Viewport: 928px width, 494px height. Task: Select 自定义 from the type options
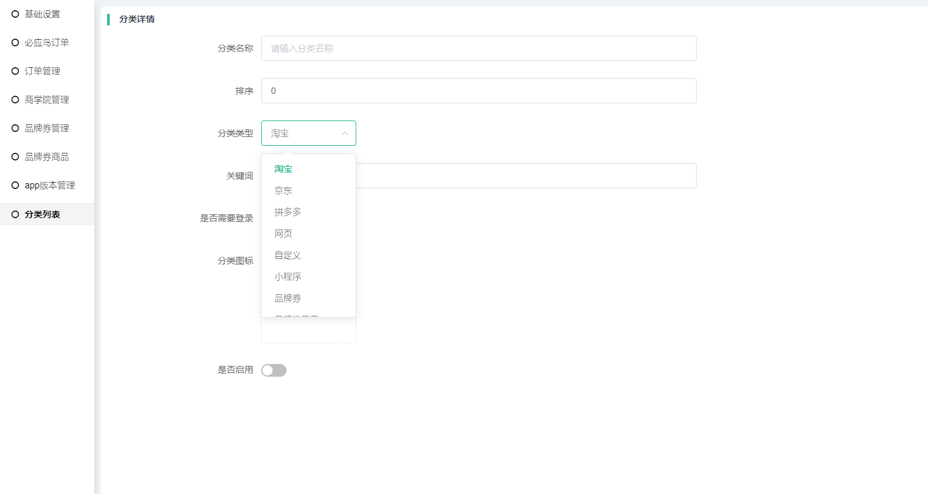point(288,255)
